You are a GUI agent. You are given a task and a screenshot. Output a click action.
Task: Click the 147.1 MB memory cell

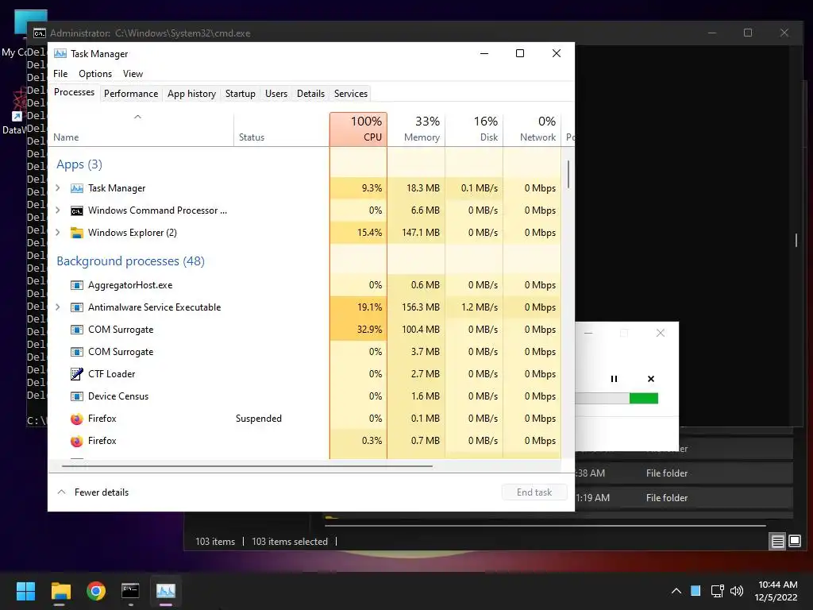(416, 233)
